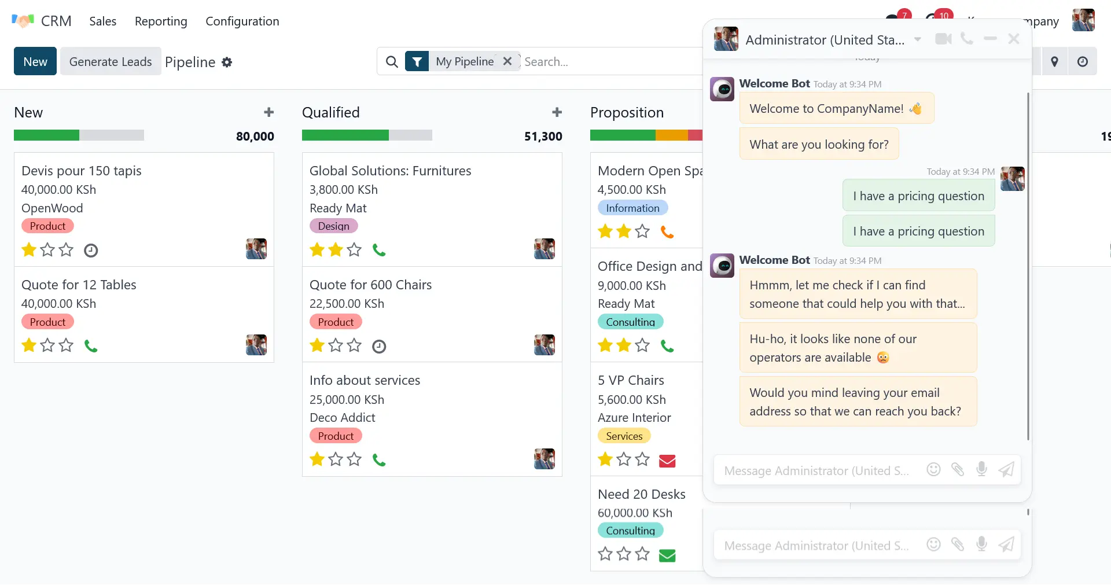Open the Reporting menu
Viewport: 1111px width, 585px height.
161,21
